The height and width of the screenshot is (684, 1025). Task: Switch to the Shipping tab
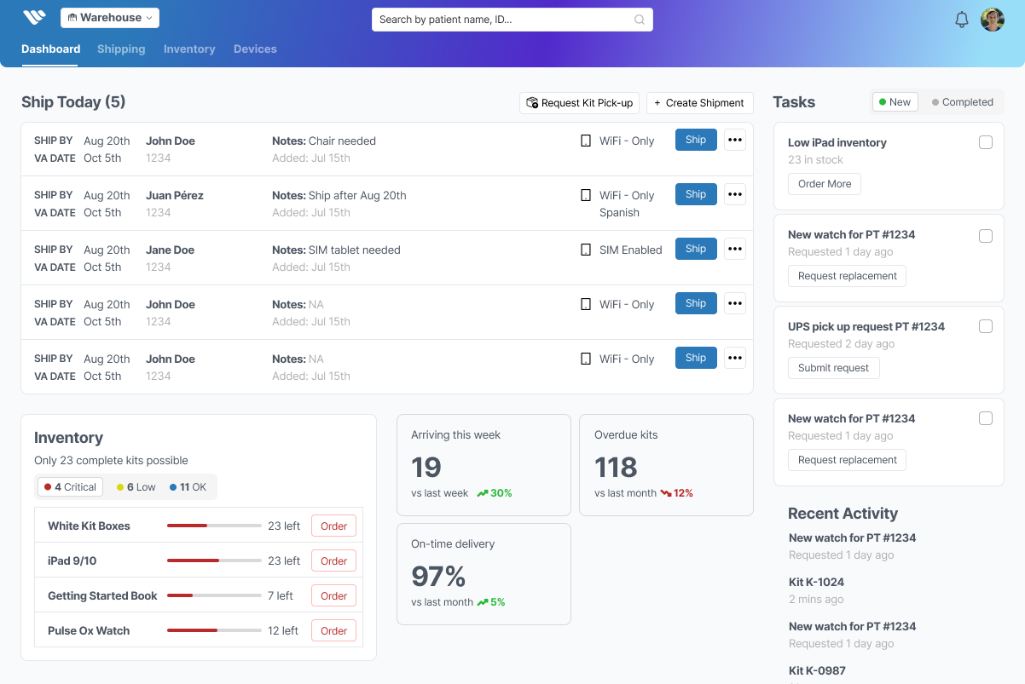click(120, 49)
